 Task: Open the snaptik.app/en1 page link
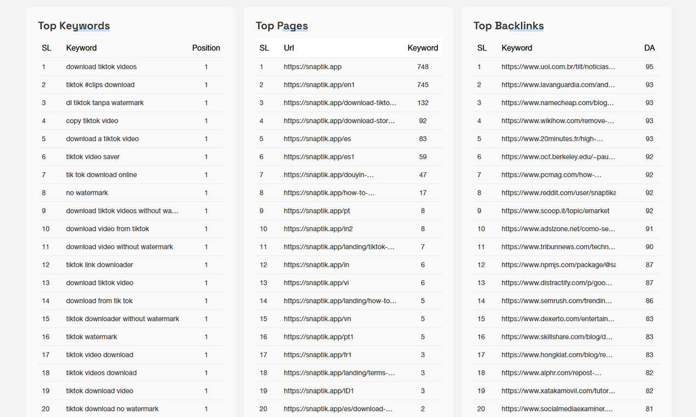[319, 85]
